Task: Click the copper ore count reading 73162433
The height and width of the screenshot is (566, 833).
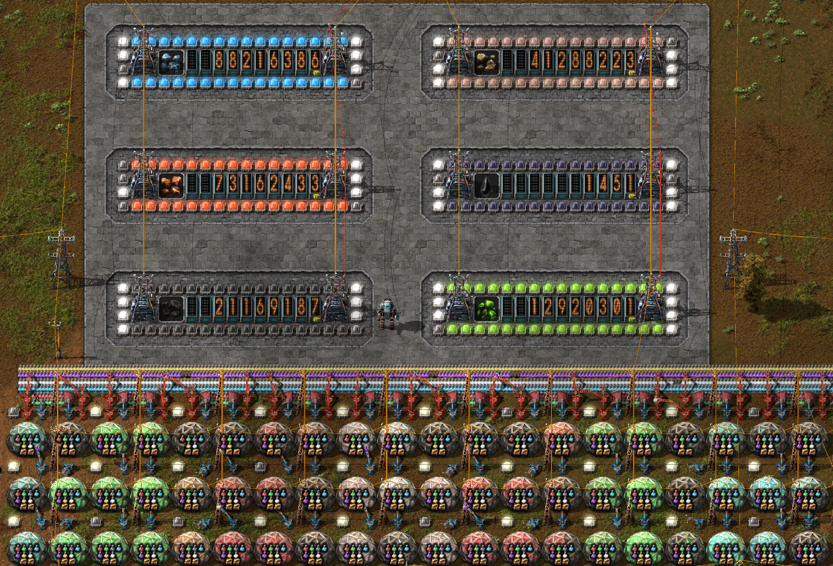Action: (x=267, y=185)
